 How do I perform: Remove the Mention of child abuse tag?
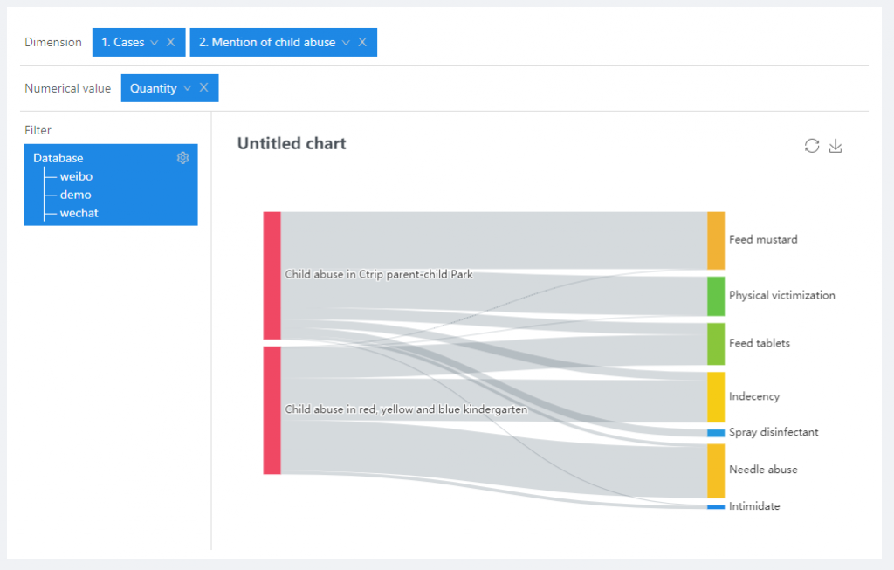pyautogui.click(x=362, y=42)
